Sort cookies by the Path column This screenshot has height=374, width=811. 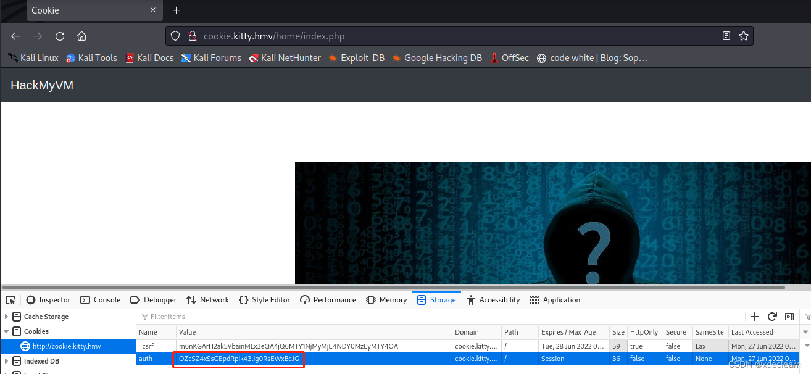[518, 332]
